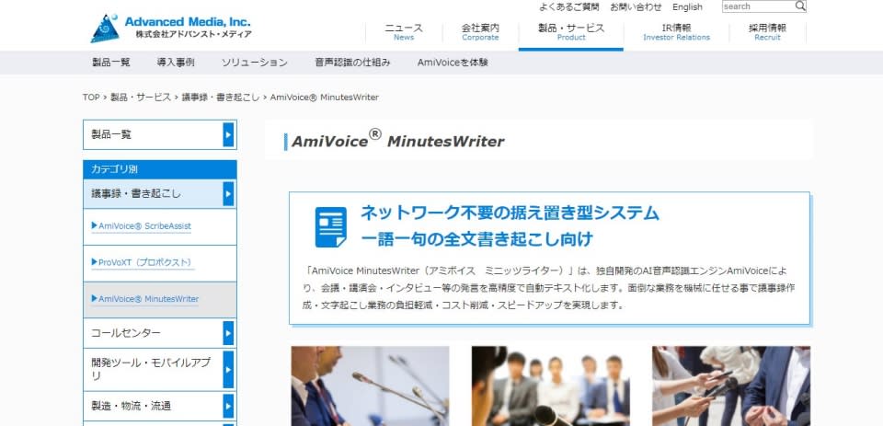Viewport: 883px width, 426px height.
Task: Open お問い合わせ contact link
Action: 636,6
